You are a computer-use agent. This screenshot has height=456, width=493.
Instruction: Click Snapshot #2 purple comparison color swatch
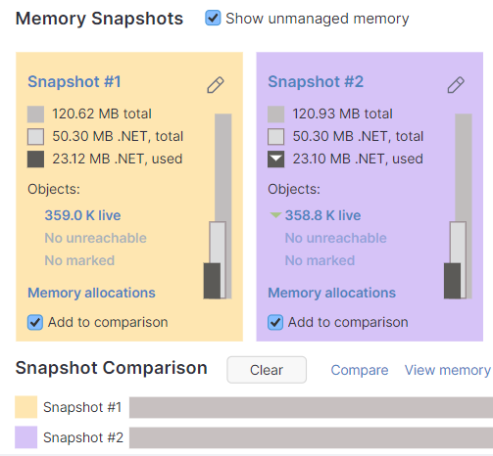25,437
